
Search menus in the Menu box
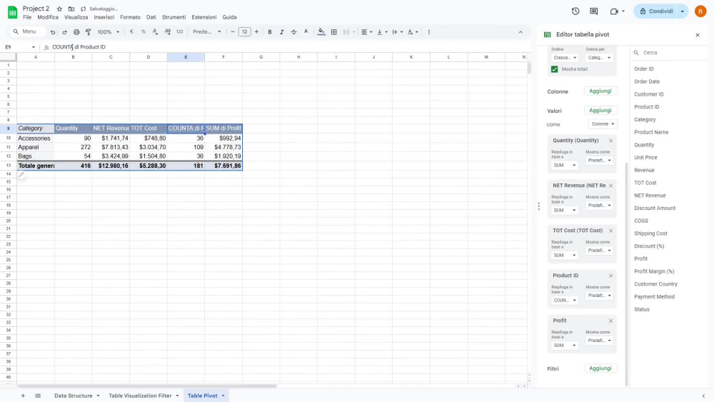click(29, 31)
